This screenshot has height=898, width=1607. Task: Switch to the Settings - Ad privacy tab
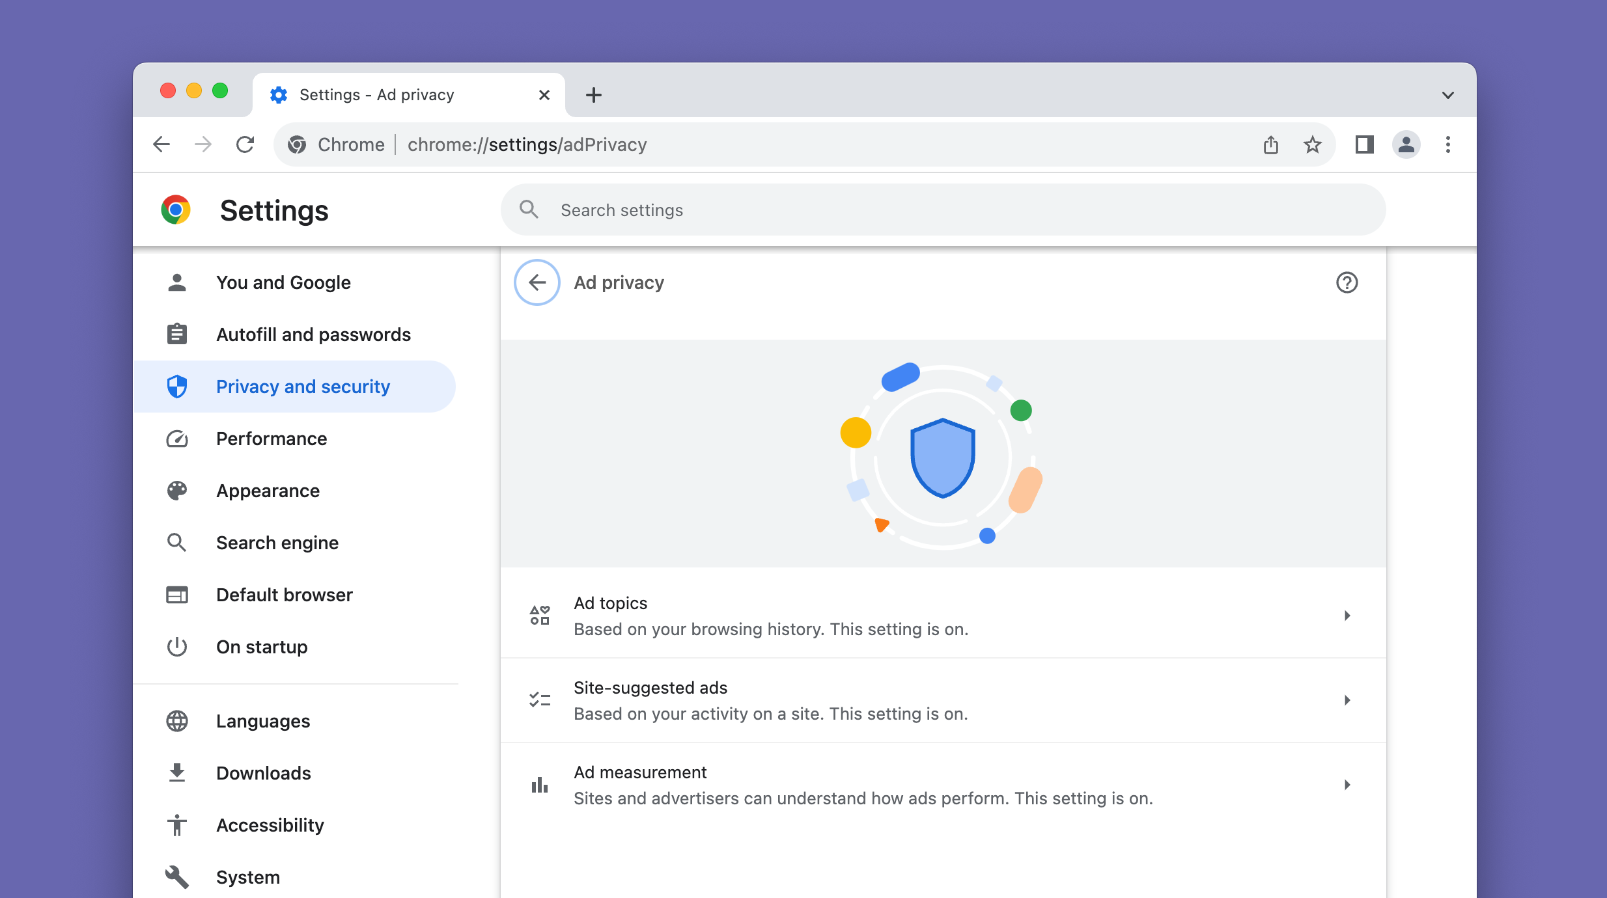tap(376, 94)
